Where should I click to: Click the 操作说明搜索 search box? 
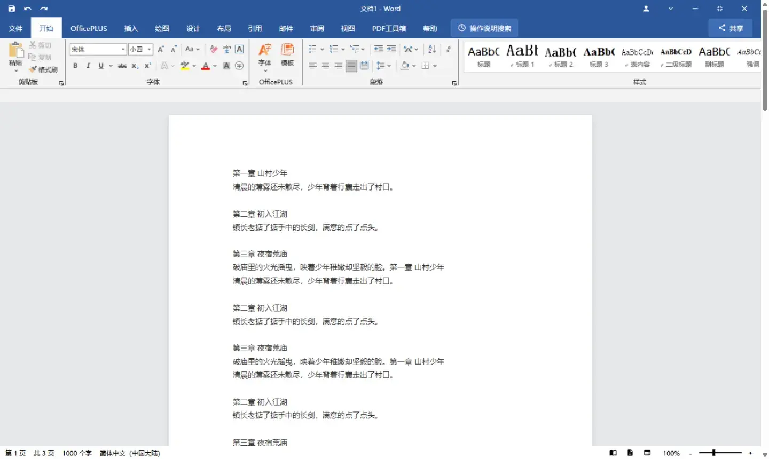pyautogui.click(x=484, y=28)
